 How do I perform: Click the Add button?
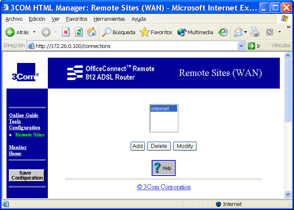137,146
